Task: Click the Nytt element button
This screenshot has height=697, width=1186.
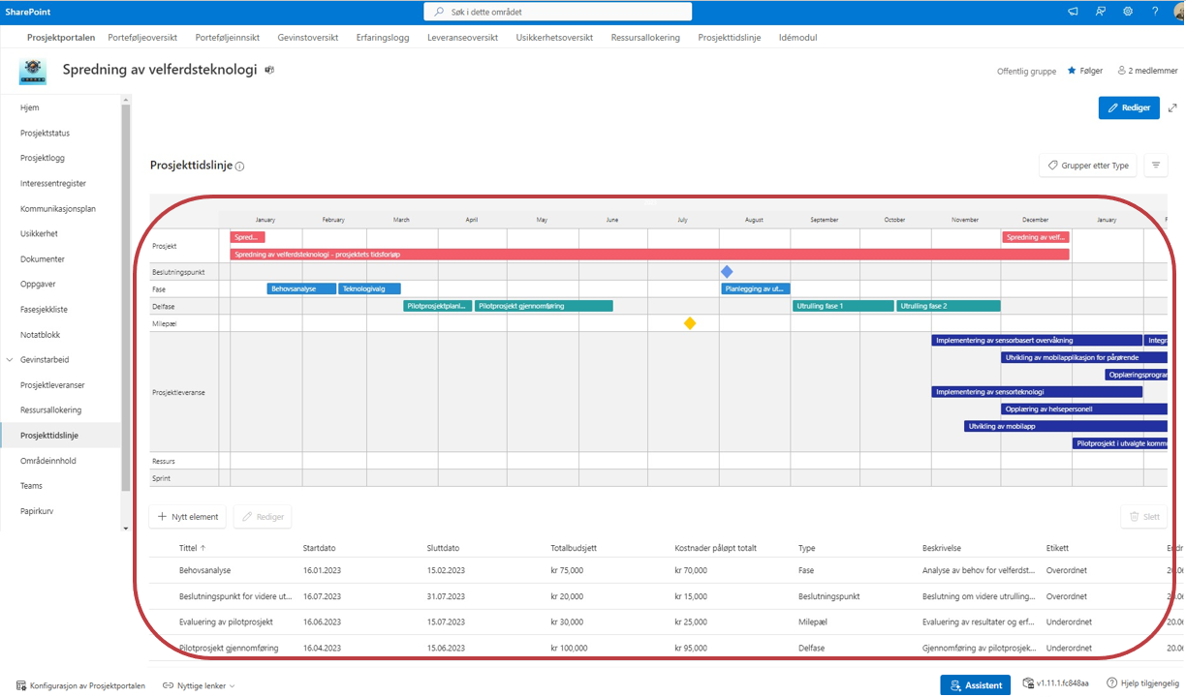Action: [x=188, y=517]
